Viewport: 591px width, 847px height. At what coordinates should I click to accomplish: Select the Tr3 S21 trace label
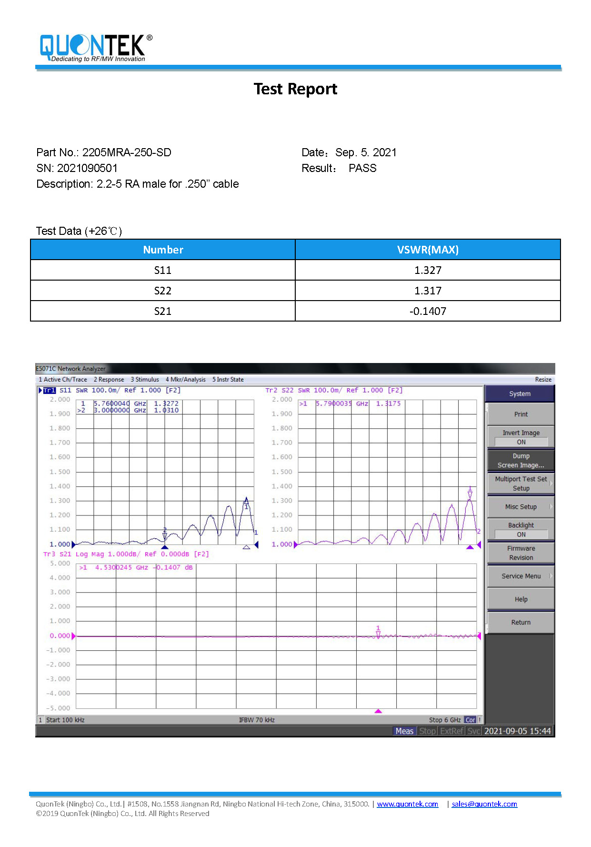coord(57,554)
